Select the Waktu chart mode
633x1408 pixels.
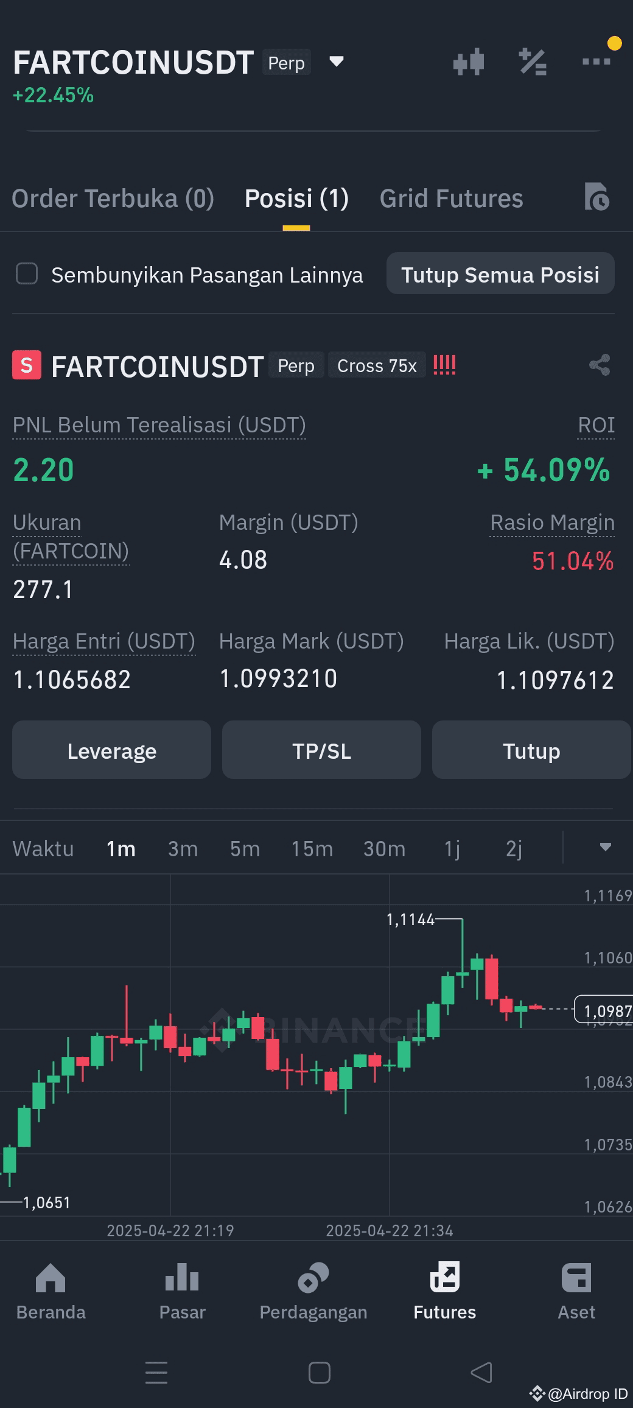tap(43, 848)
